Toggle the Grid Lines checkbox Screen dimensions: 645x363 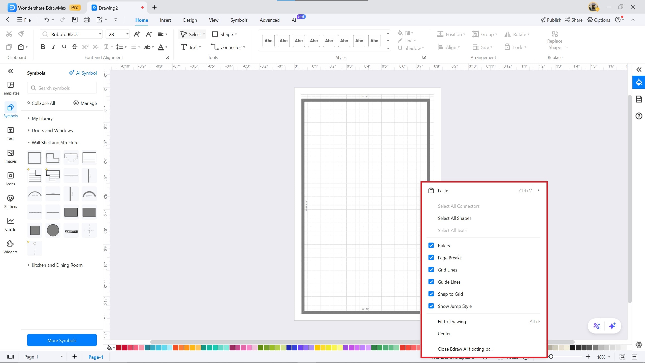coord(431,270)
